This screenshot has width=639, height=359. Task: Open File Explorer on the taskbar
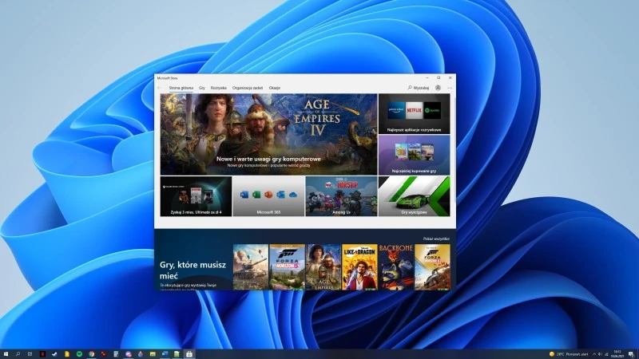pyautogui.click(x=153, y=354)
